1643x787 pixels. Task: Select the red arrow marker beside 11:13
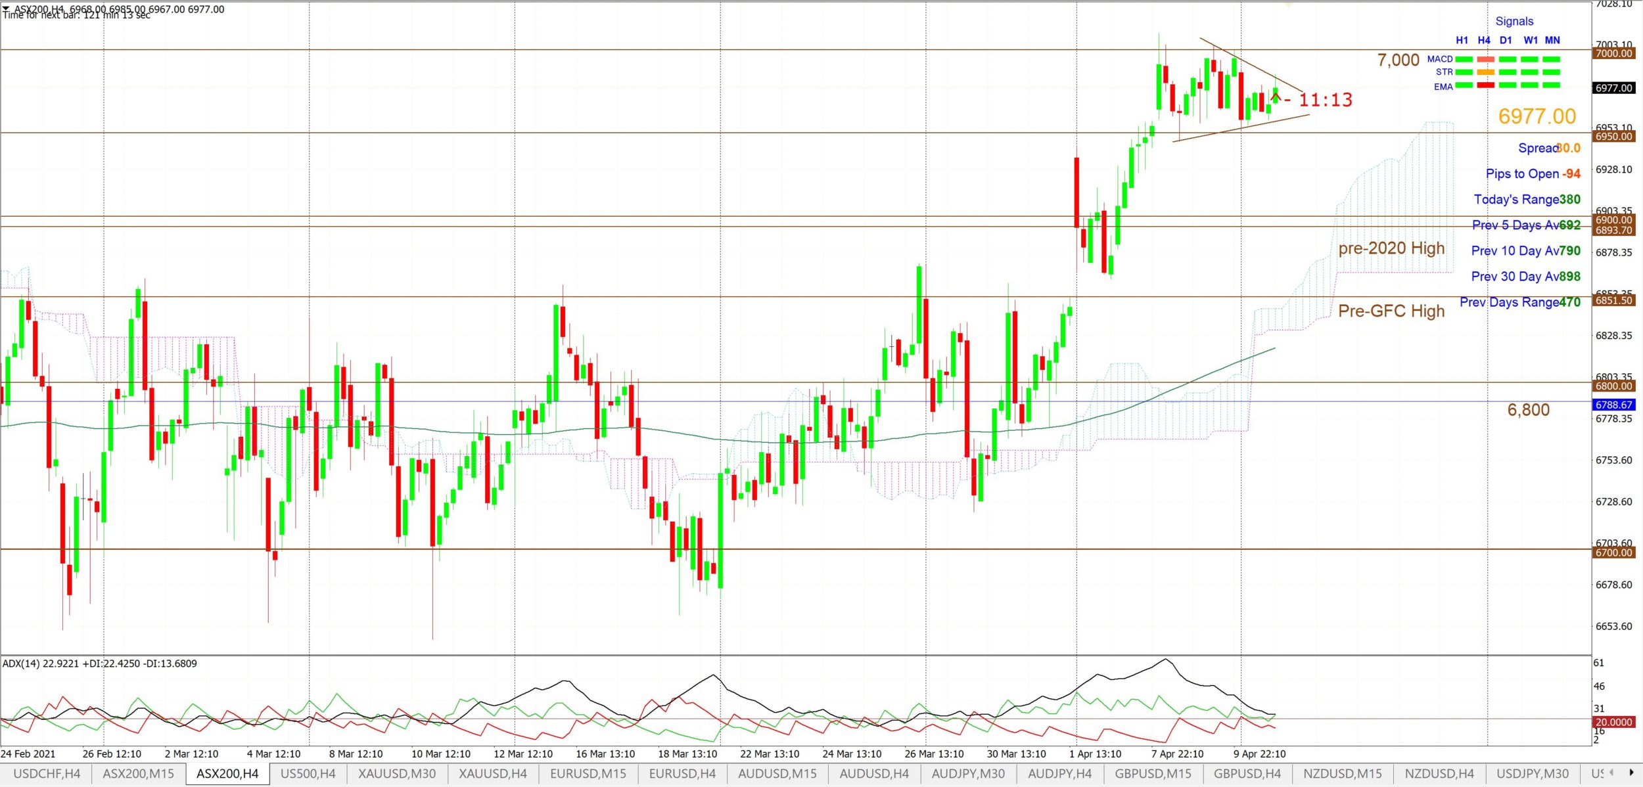point(1275,98)
